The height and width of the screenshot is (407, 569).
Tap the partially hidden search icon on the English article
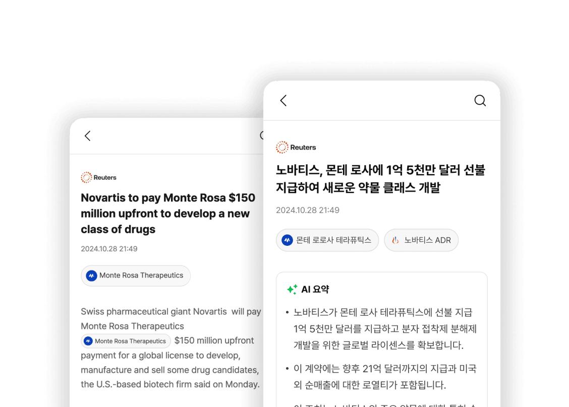262,135
